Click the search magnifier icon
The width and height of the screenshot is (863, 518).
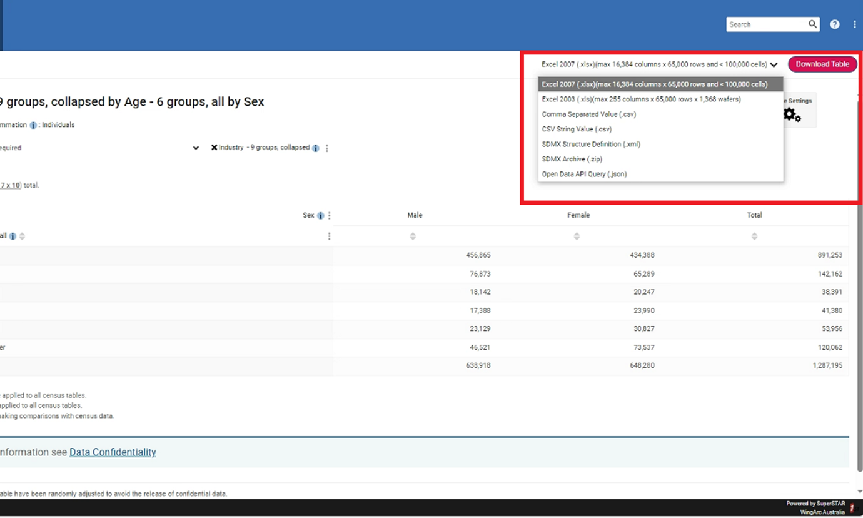812,24
